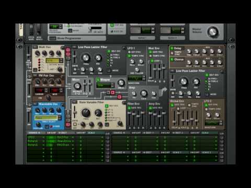Click the Res knob on the right Ladder Filter
This screenshot has height=188, width=251.
(x=196, y=81)
